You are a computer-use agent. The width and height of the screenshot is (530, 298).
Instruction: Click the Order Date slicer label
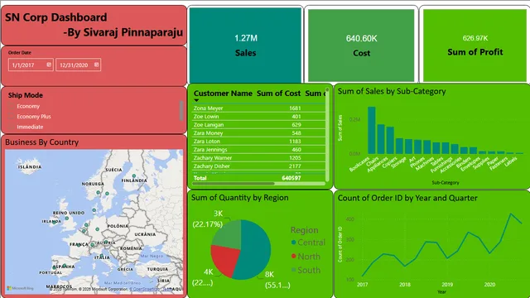click(20, 53)
